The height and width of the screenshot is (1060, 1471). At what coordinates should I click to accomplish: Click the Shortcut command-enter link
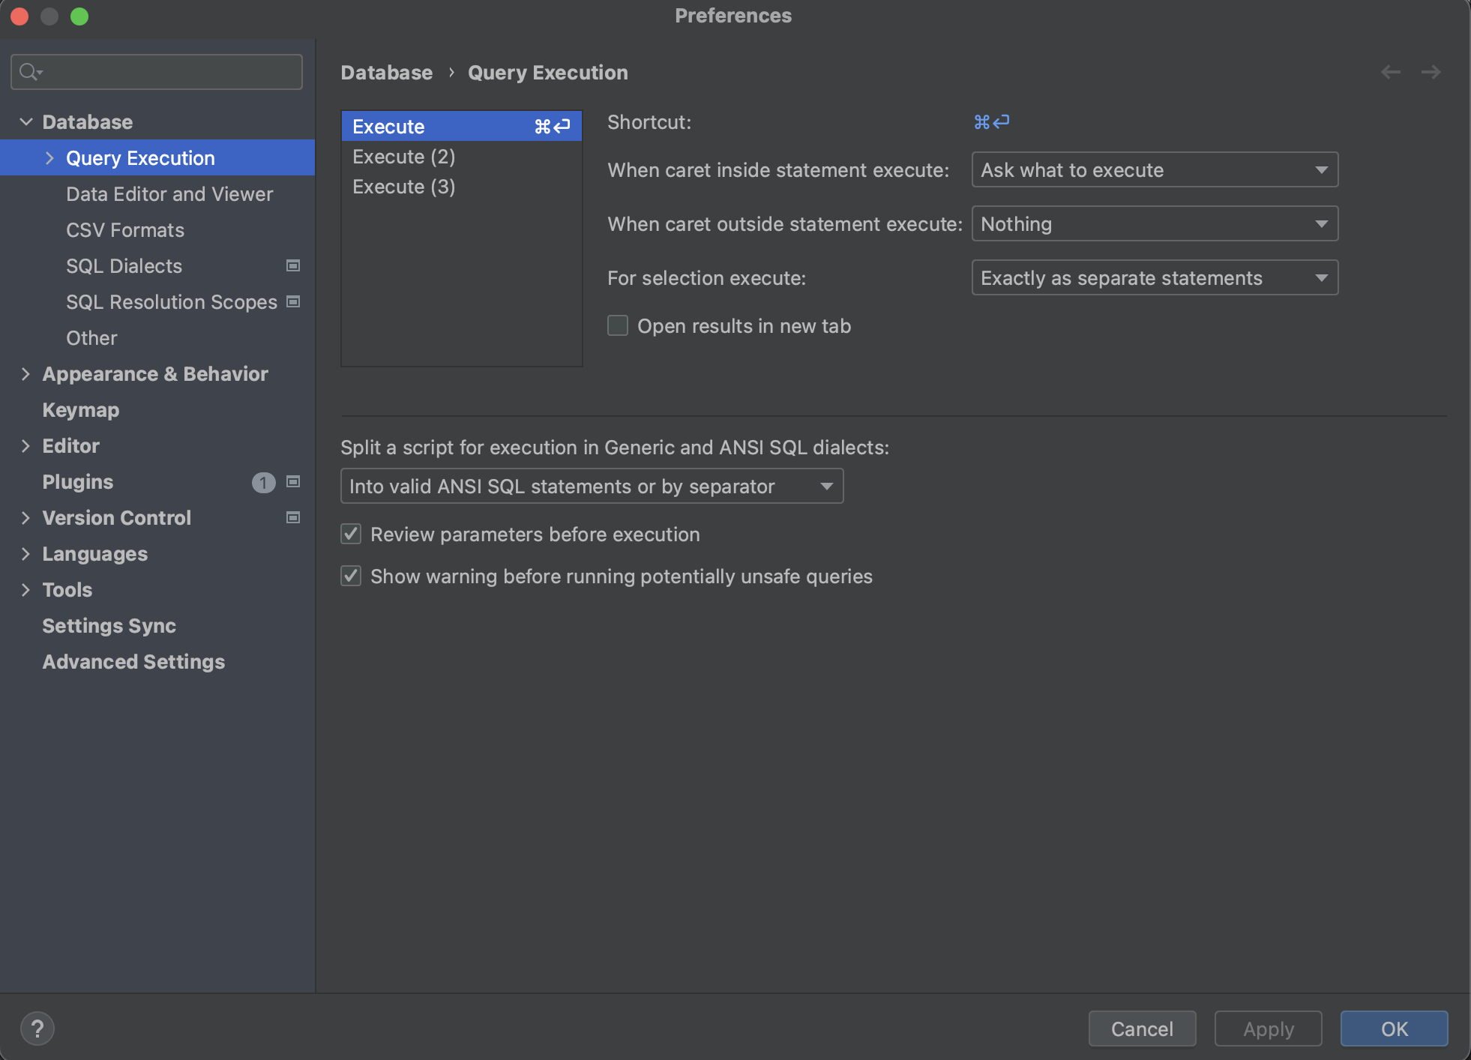(x=991, y=122)
